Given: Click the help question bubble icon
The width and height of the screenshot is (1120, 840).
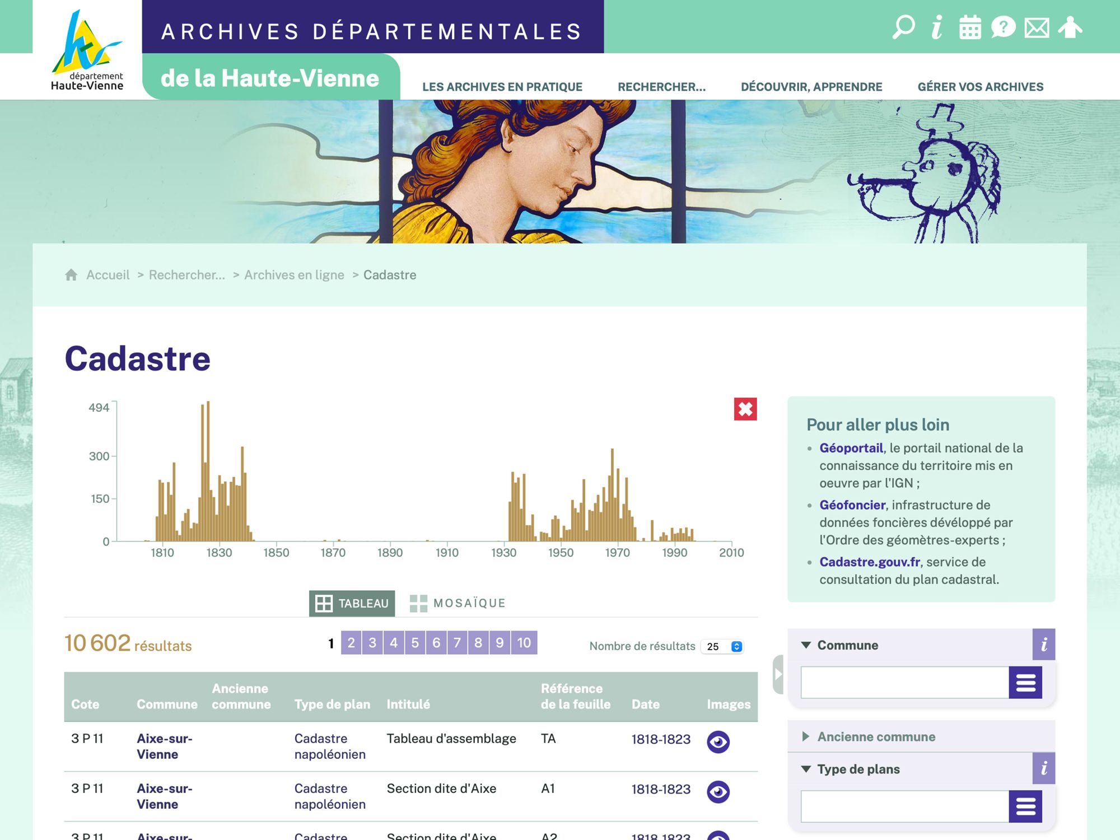Looking at the screenshot, I should (1003, 27).
